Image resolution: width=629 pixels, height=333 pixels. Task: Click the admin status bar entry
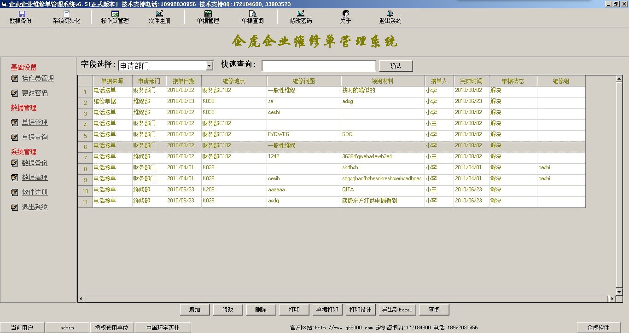67,327
